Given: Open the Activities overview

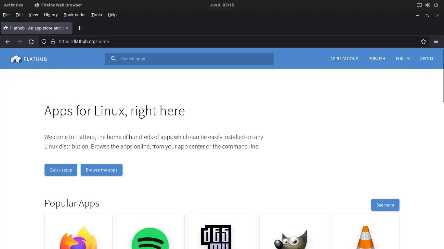Looking at the screenshot, I should click(x=13, y=5).
